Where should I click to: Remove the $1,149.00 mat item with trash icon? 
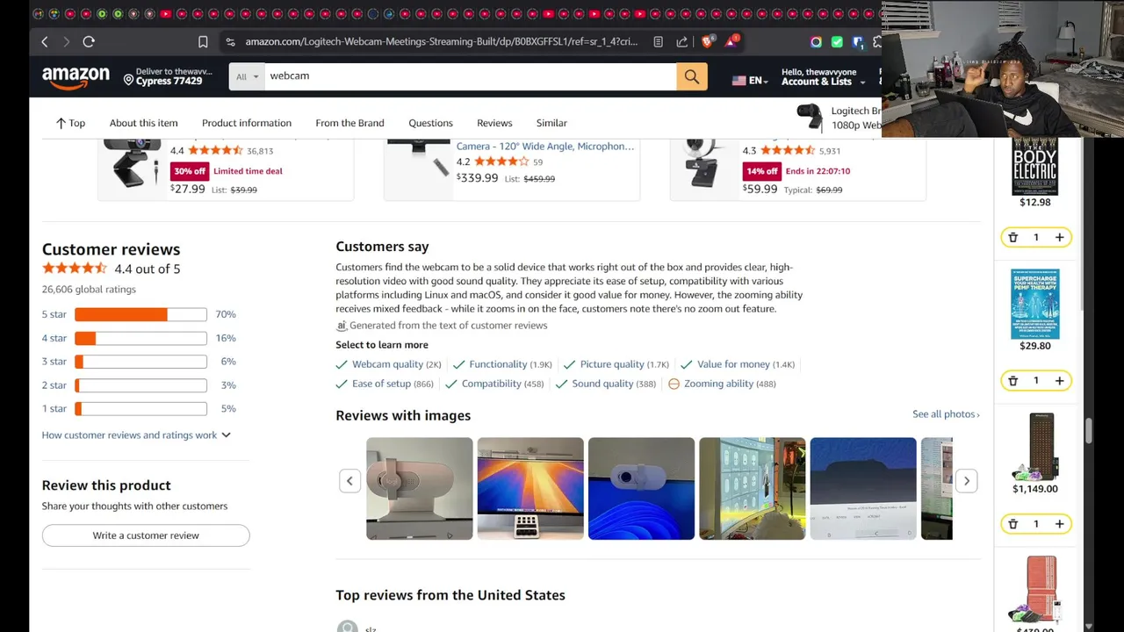1012,523
